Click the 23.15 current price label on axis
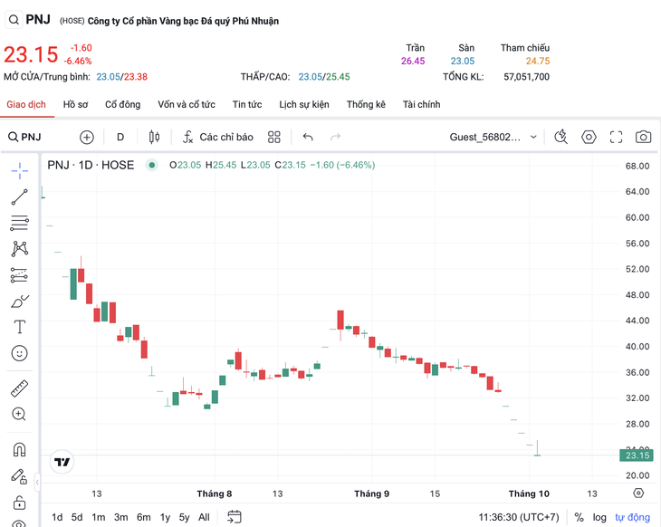Image resolution: width=661 pixels, height=527 pixels. click(637, 455)
